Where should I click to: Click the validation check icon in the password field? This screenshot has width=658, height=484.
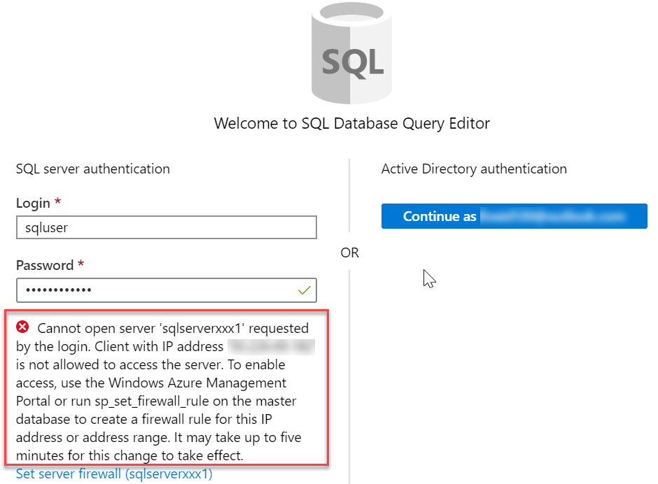pyautogui.click(x=304, y=290)
